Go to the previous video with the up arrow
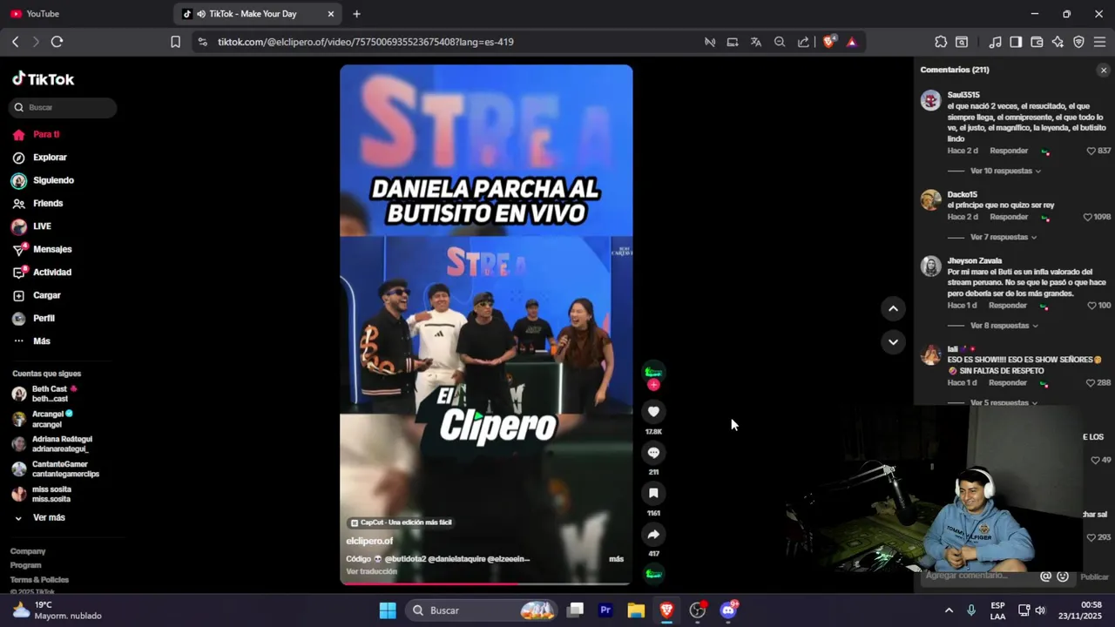This screenshot has height=627, width=1115. tap(893, 308)
